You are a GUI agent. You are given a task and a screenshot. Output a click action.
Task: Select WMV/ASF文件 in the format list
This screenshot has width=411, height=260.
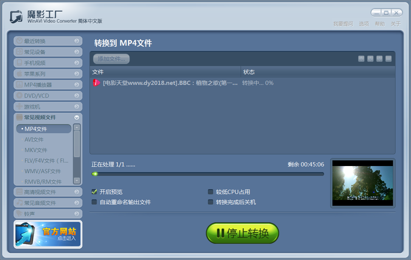(x=43, y=171)
